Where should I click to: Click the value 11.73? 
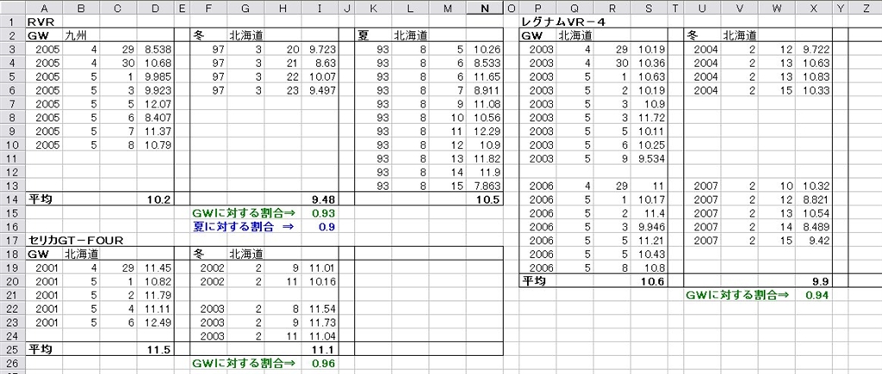tap(324, 322)
